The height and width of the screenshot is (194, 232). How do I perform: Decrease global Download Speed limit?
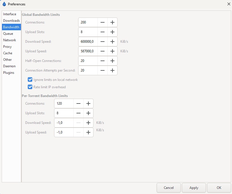click(102, 42)
